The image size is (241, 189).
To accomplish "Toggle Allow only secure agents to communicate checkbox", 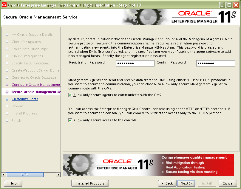I will click(70, 95).
